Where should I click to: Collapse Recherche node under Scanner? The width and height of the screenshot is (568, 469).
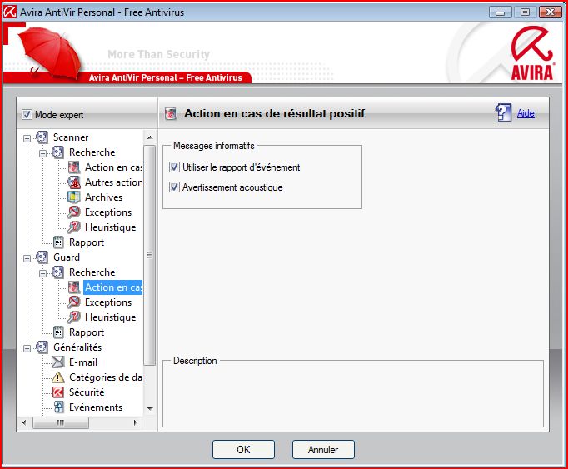tap(42, 153)
